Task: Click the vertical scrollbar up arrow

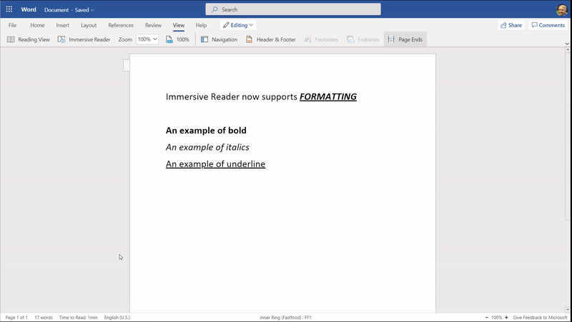Action: [568, 50]
